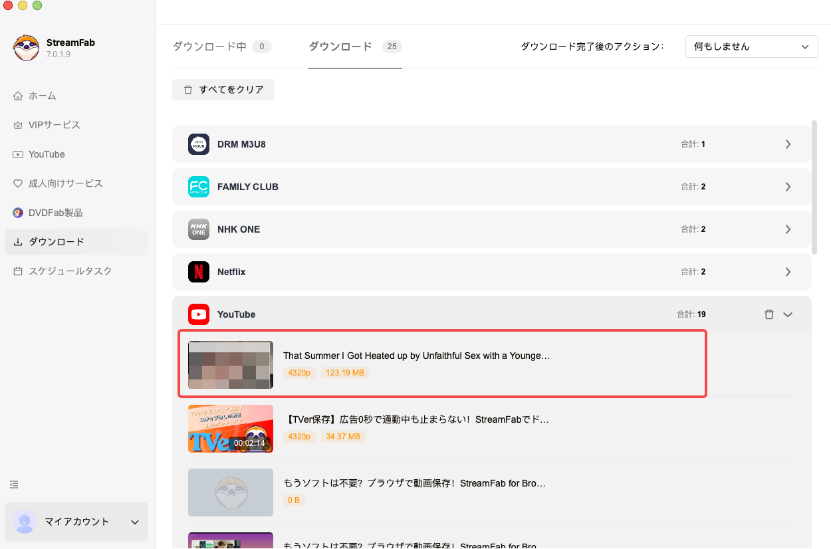Go to DVDFab製品 in the sidebar

pos(76,213)
